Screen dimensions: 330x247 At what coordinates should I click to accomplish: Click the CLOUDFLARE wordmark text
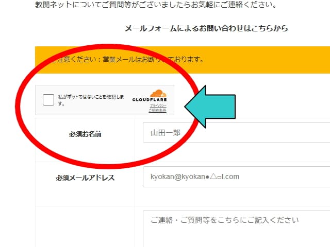point(150,100)
